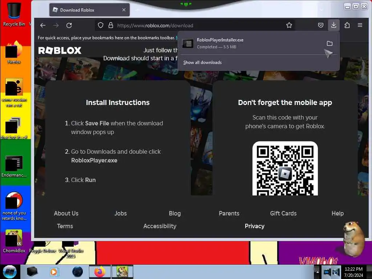The image size is (372, 279).
Task: Select the Recycle Bin desktop icon
Action: [14, 13]
